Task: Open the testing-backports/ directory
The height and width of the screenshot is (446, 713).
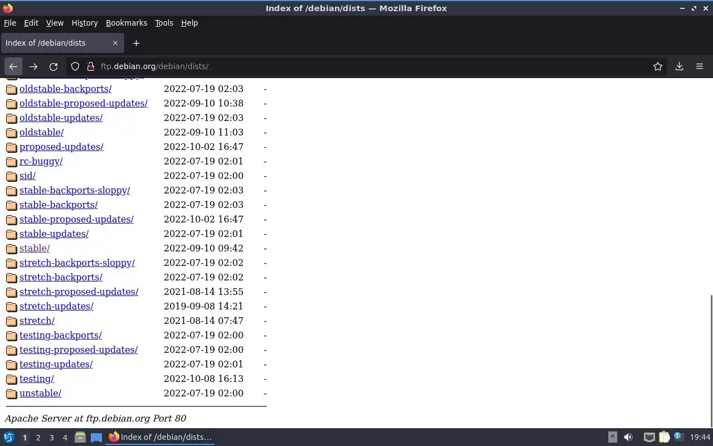Action: tap(60, 335)
